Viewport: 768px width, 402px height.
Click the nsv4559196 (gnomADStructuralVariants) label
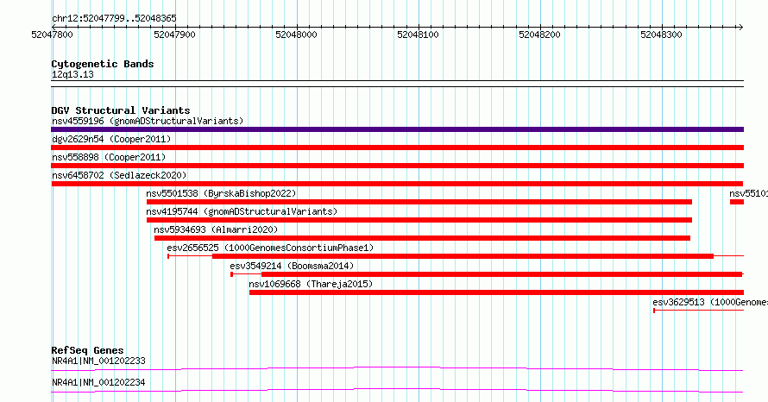(148, 121)
